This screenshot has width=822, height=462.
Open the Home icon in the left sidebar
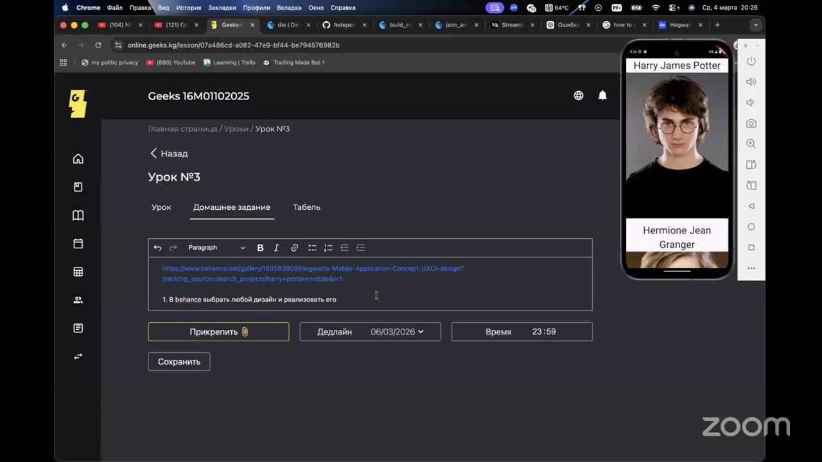pyautogui.click(x=78, y=158)
